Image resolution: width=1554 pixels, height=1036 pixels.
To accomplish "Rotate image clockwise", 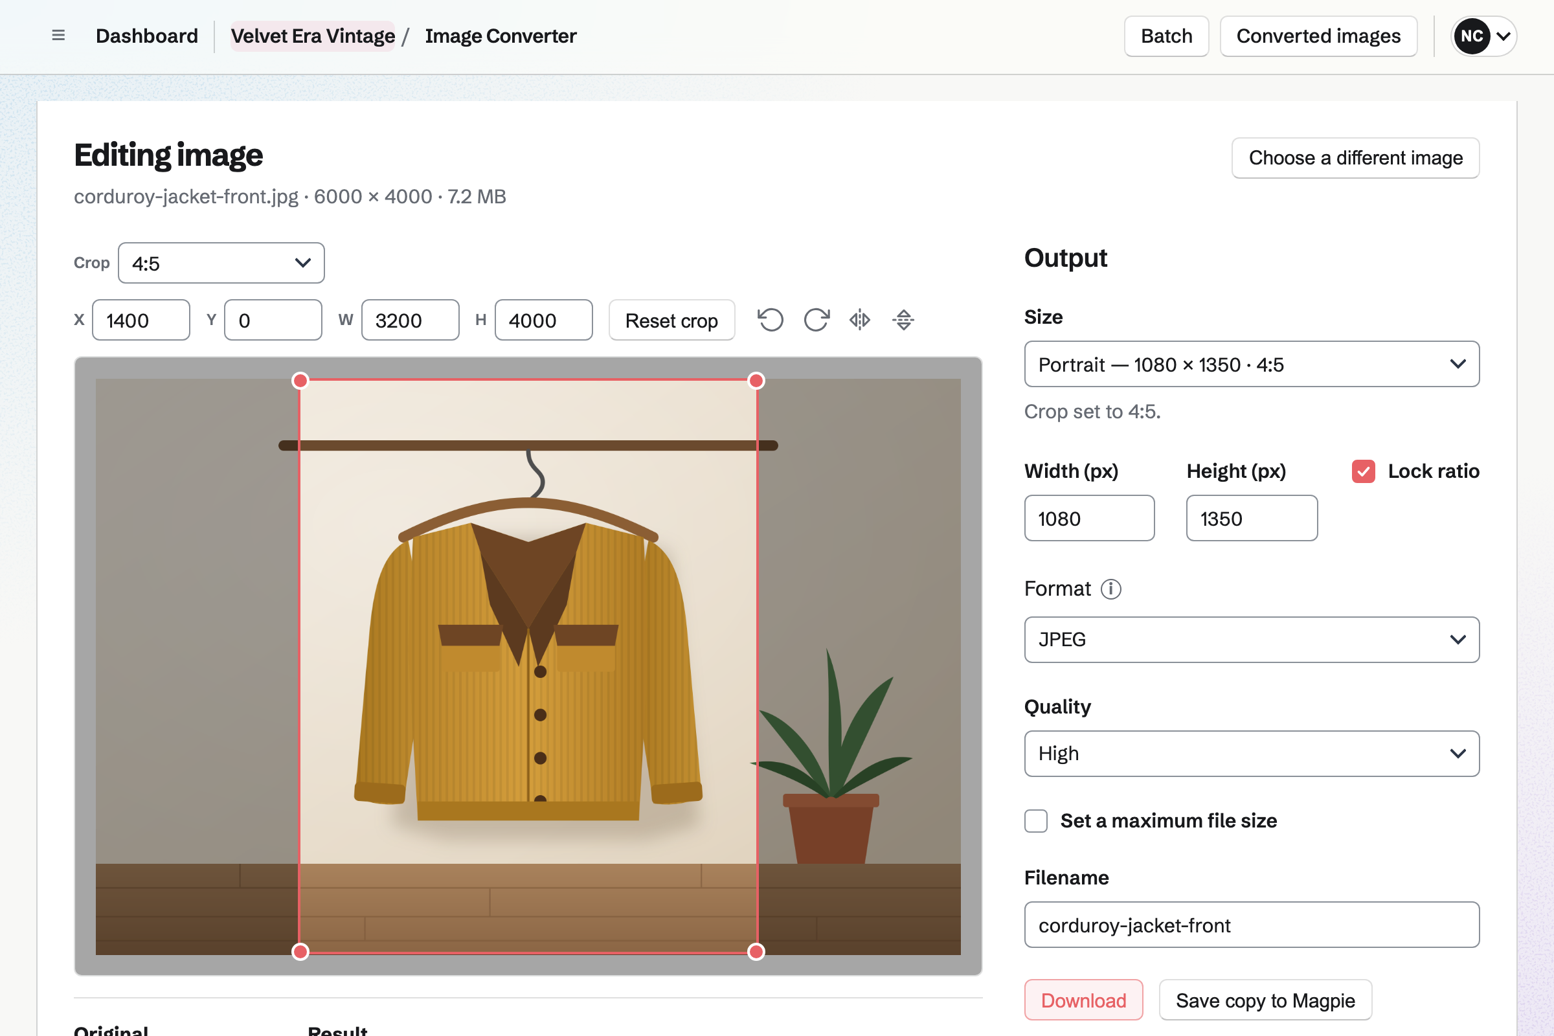I will [x=816, y=320].
